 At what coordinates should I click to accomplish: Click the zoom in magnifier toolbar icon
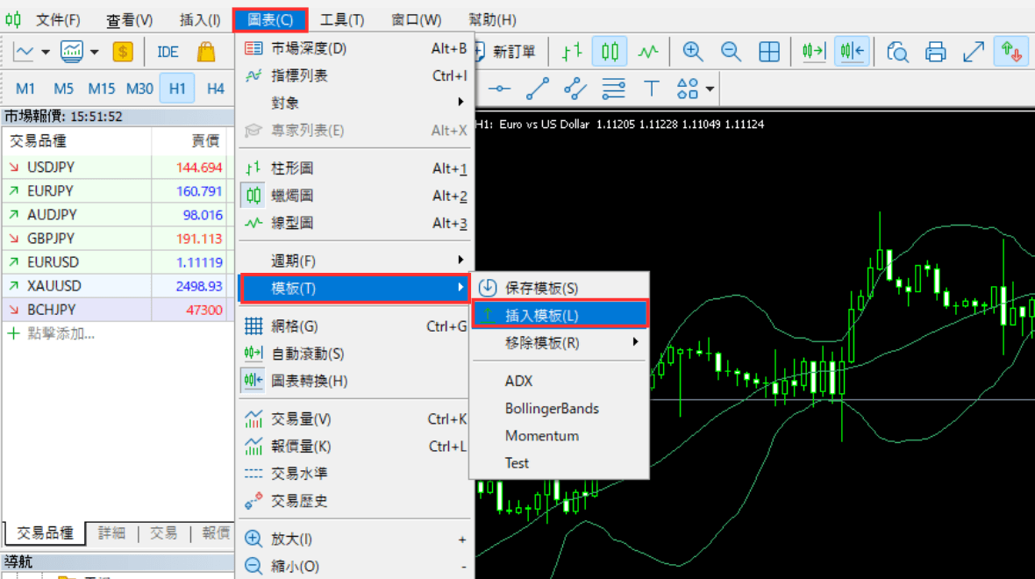coord(693,52)
